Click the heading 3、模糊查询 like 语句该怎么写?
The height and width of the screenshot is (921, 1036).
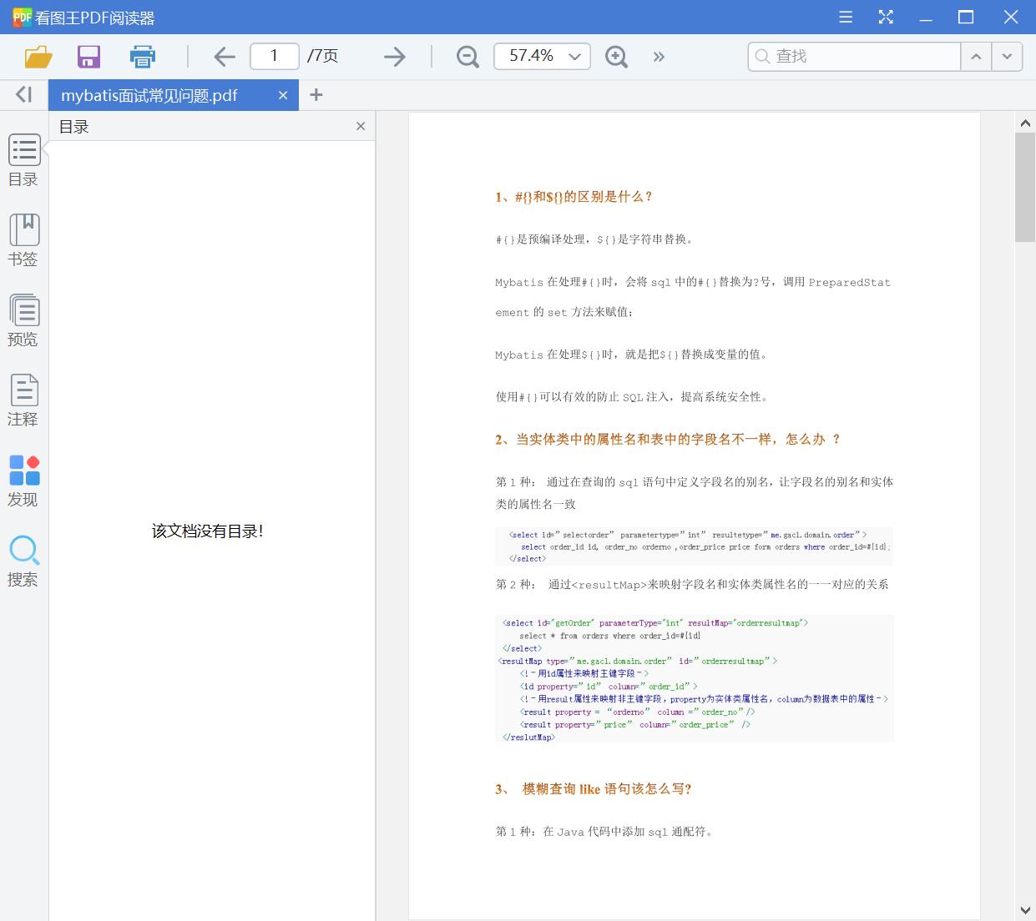pos(594,789)
